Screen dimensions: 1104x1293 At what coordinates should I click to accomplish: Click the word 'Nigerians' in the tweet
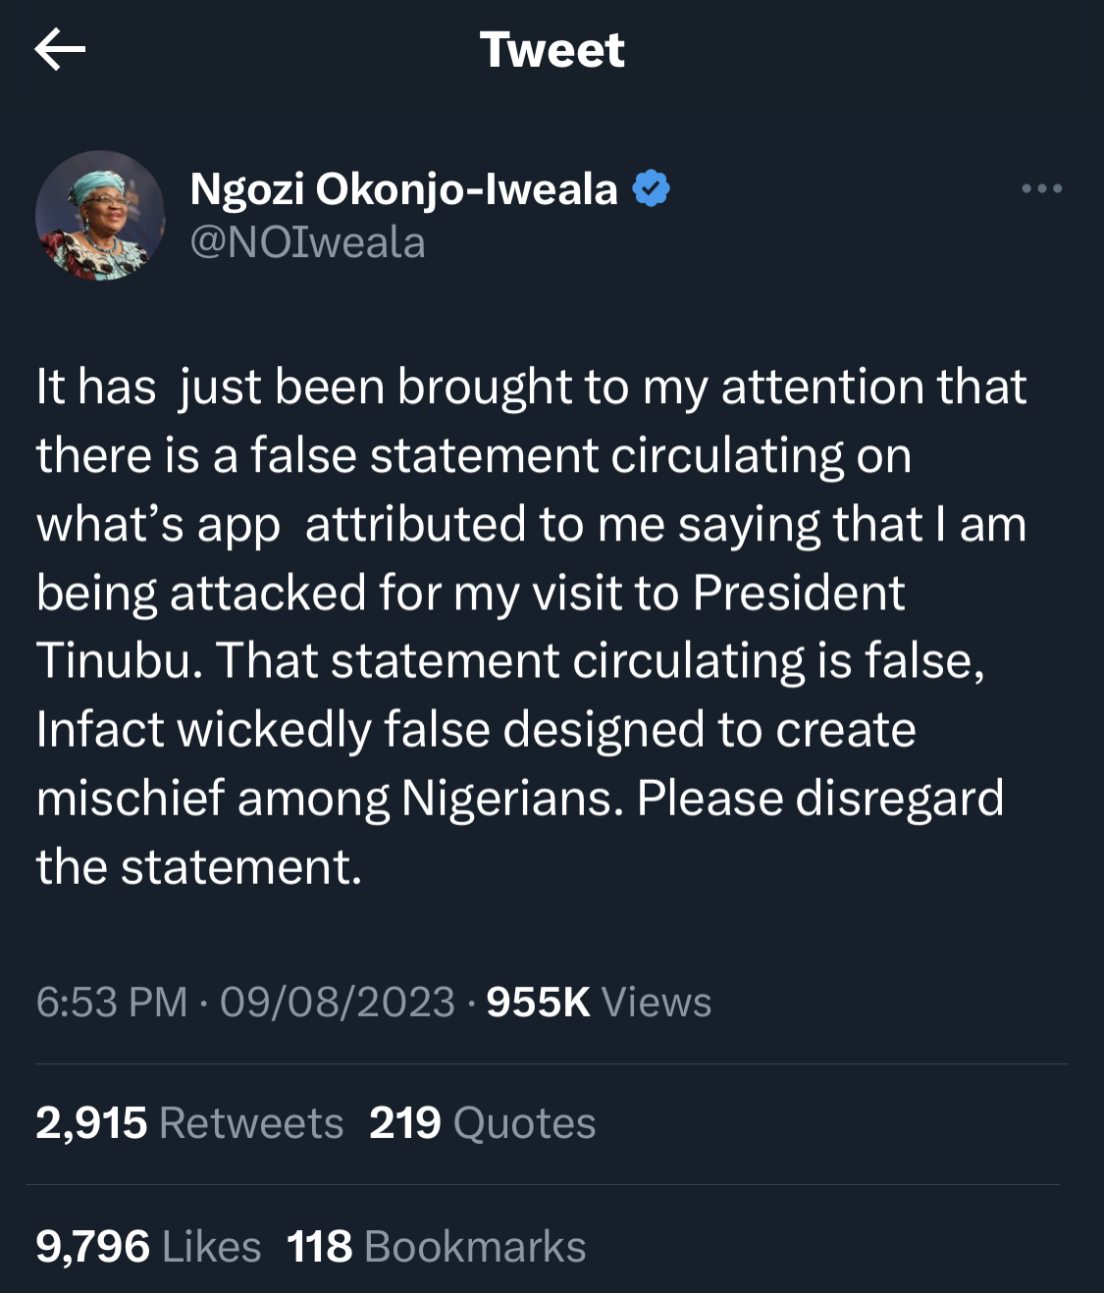click(x=511, y=799)
